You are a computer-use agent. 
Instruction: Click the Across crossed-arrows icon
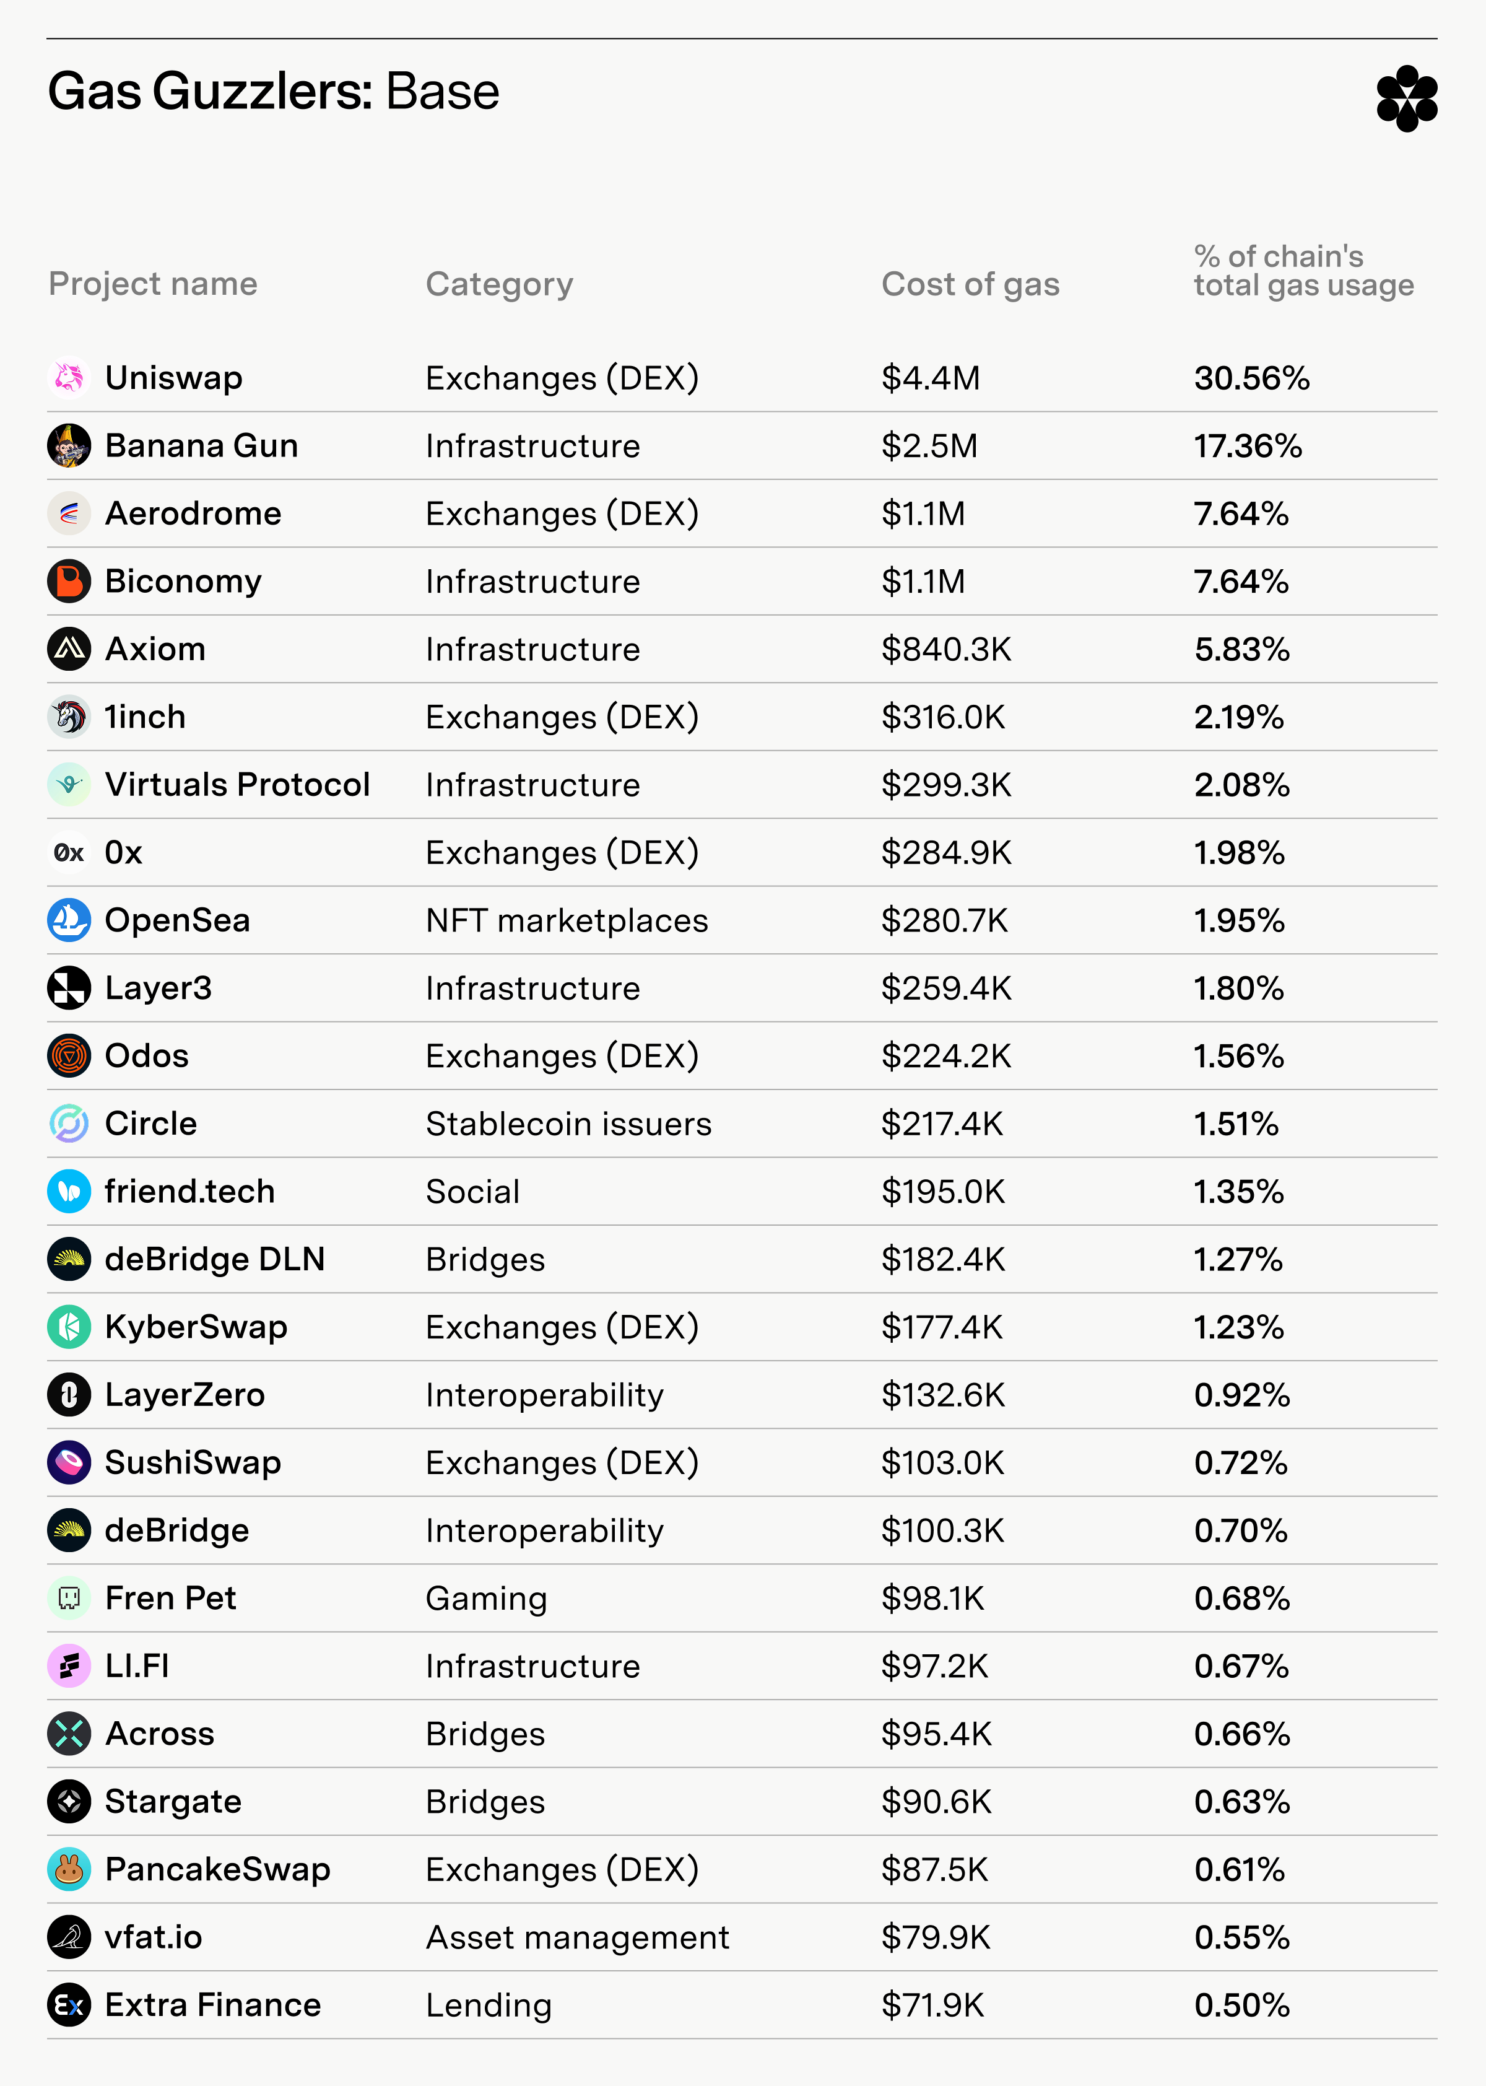pos(69,1733)
